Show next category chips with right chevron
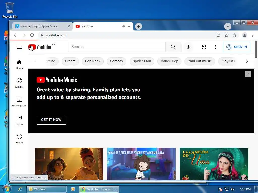 tap(247, 61)
